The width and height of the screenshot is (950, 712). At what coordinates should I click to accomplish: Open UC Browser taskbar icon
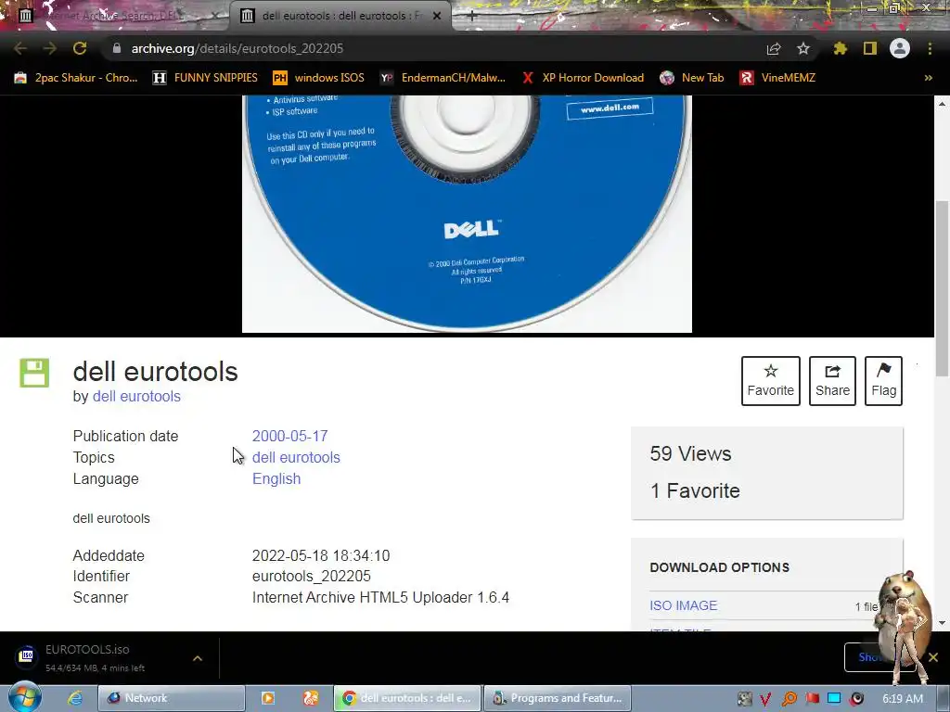pyautogui.click(x=311, y=698)
